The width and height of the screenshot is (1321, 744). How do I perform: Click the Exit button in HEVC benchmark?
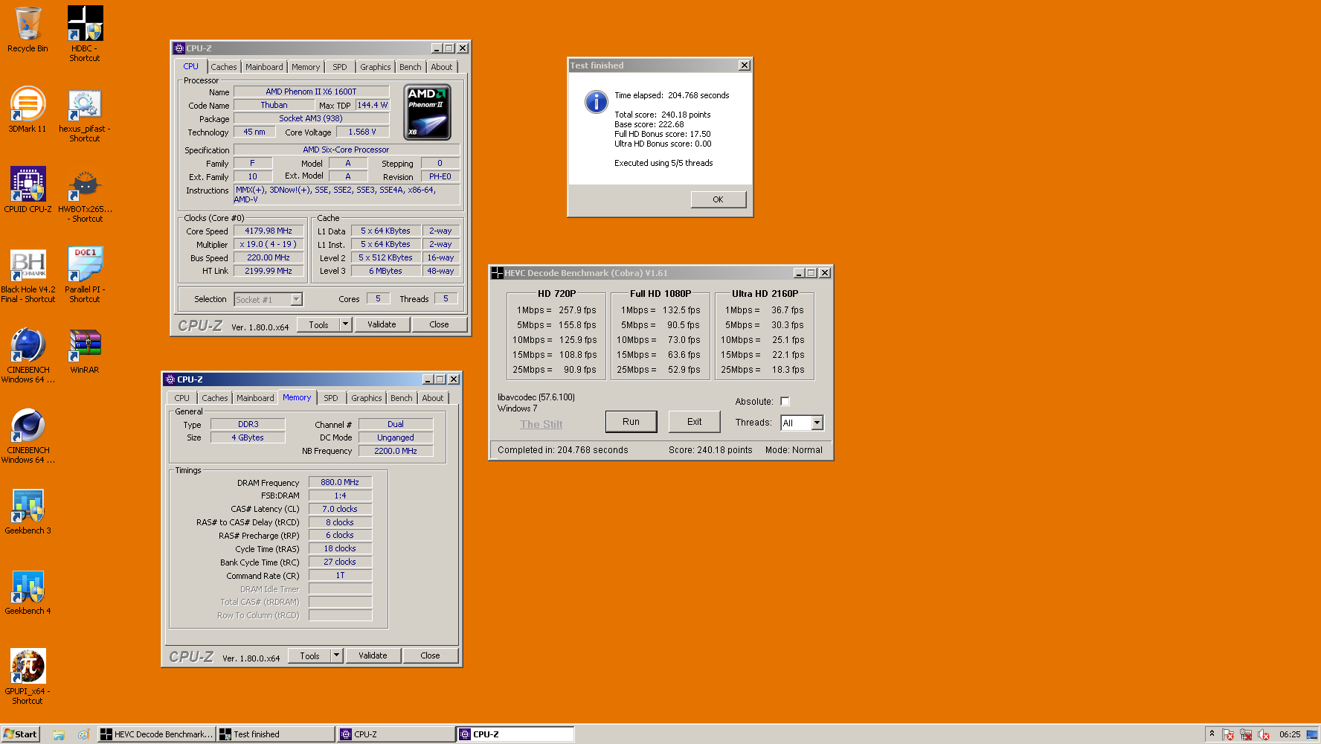click(695, 422)
